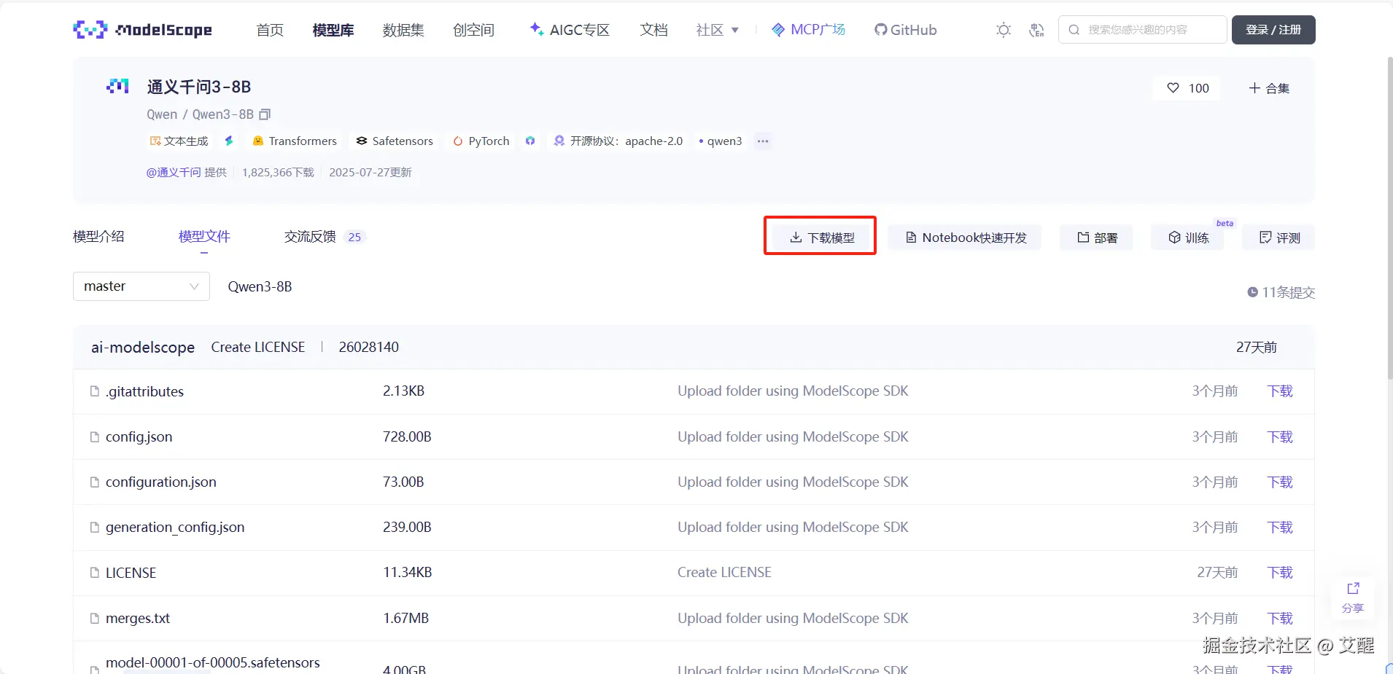The width and height of the screenshot is (1393, 674).
Task: Download the LICENSE file via 下载
Action: coord(1280,573)
